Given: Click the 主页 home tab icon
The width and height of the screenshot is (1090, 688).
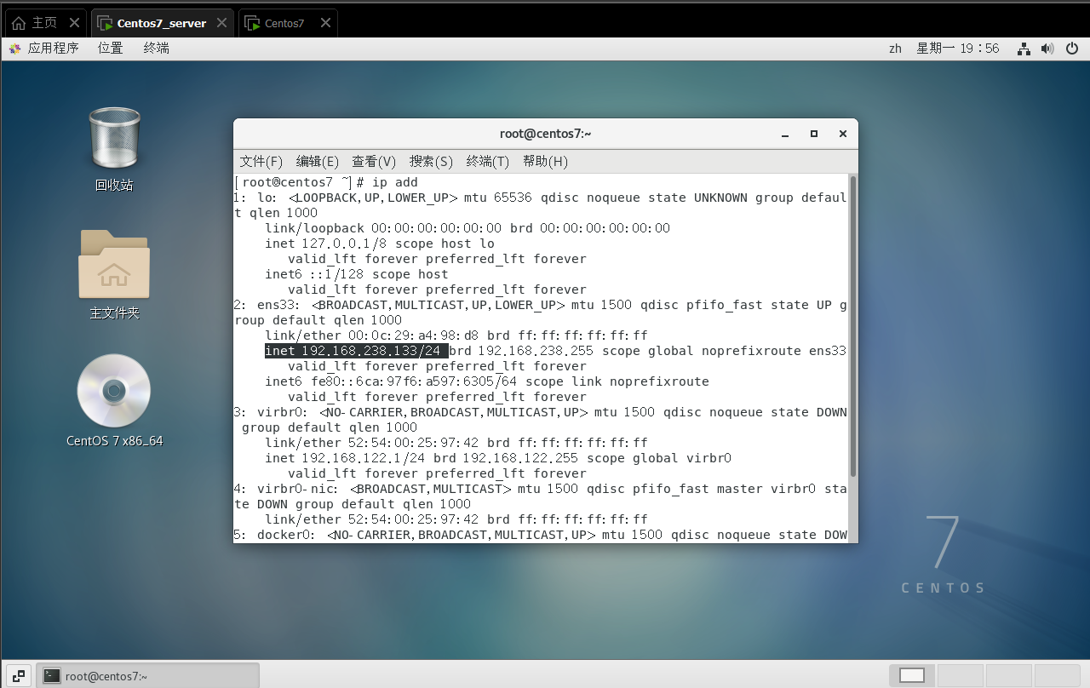Looking at the screenshot, I should point(19,23).
